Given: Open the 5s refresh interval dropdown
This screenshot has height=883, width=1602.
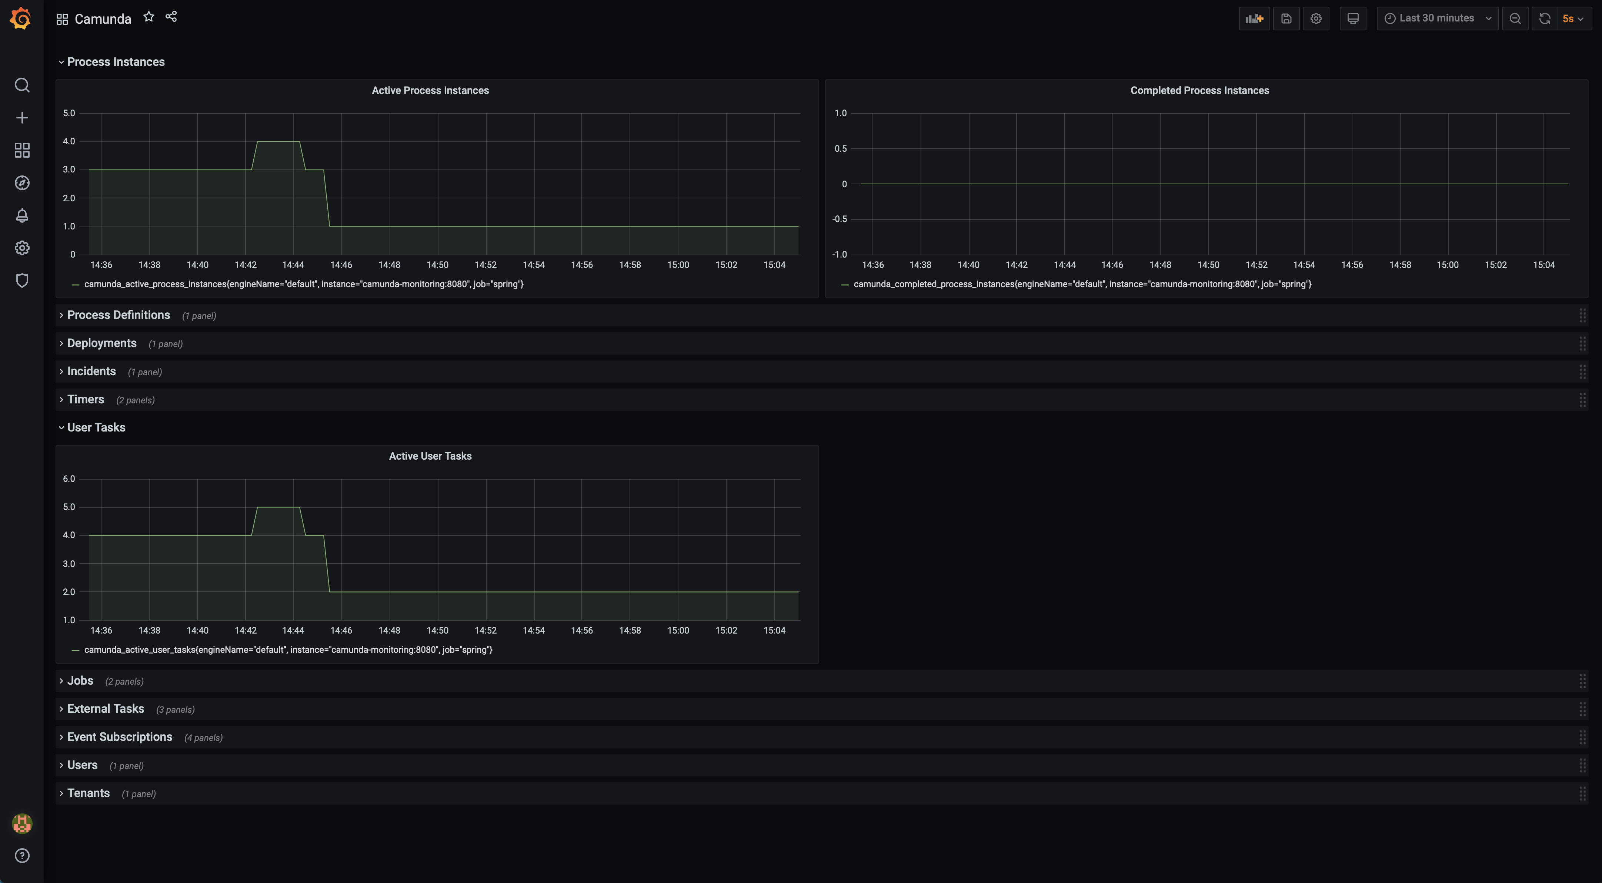Looking at the screenshot, I should [x=1573, y=19].
